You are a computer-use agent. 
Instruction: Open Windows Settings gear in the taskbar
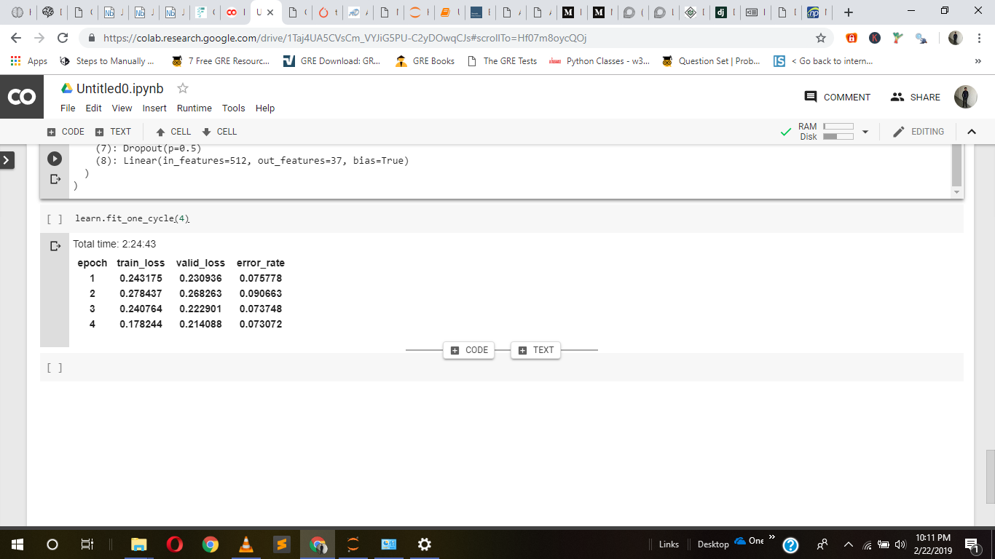(425, 544)
